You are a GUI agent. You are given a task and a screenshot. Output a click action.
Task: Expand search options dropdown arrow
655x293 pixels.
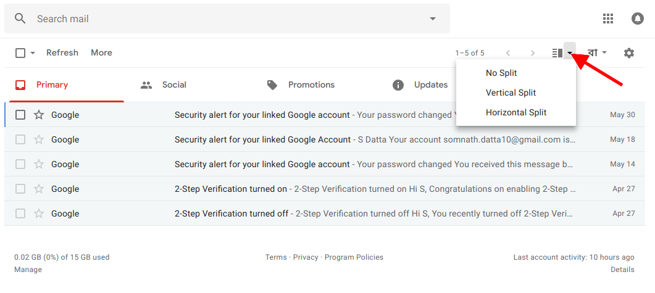click(x=433, y=19)
